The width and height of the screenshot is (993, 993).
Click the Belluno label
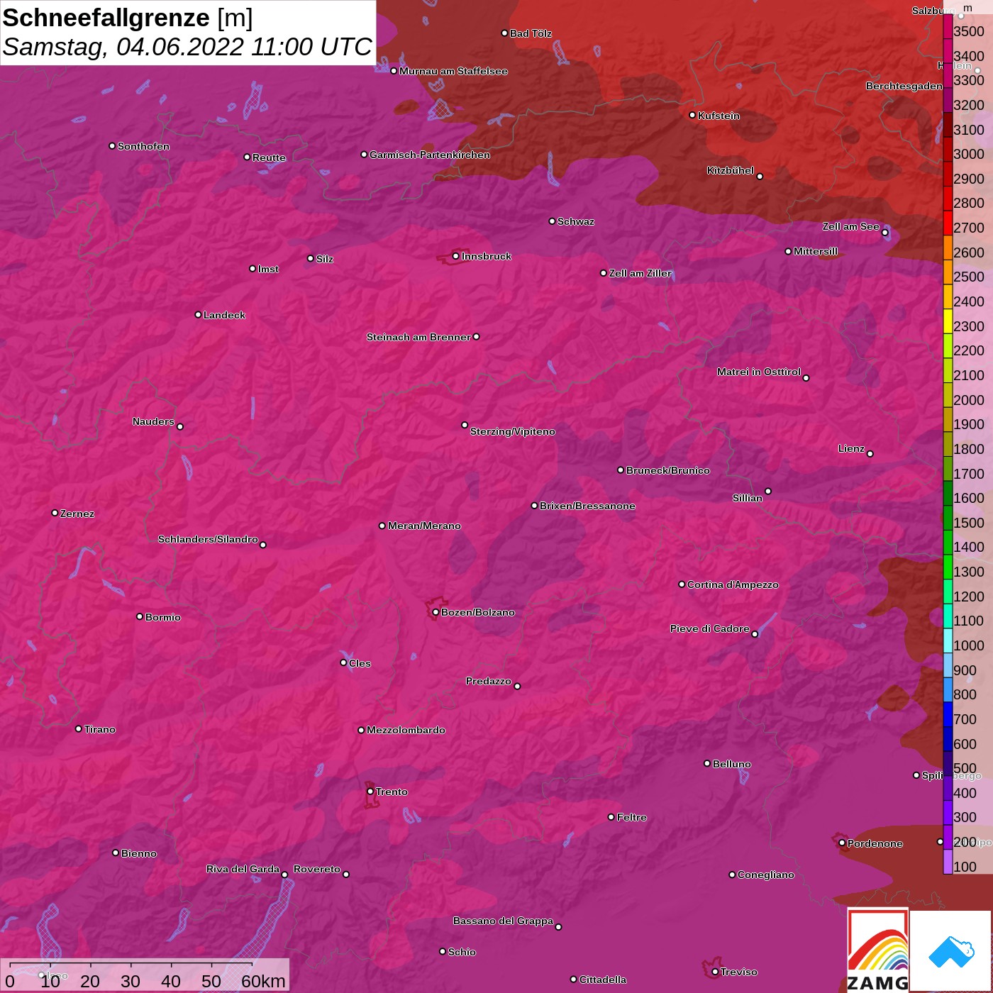(x=731, y=764)
